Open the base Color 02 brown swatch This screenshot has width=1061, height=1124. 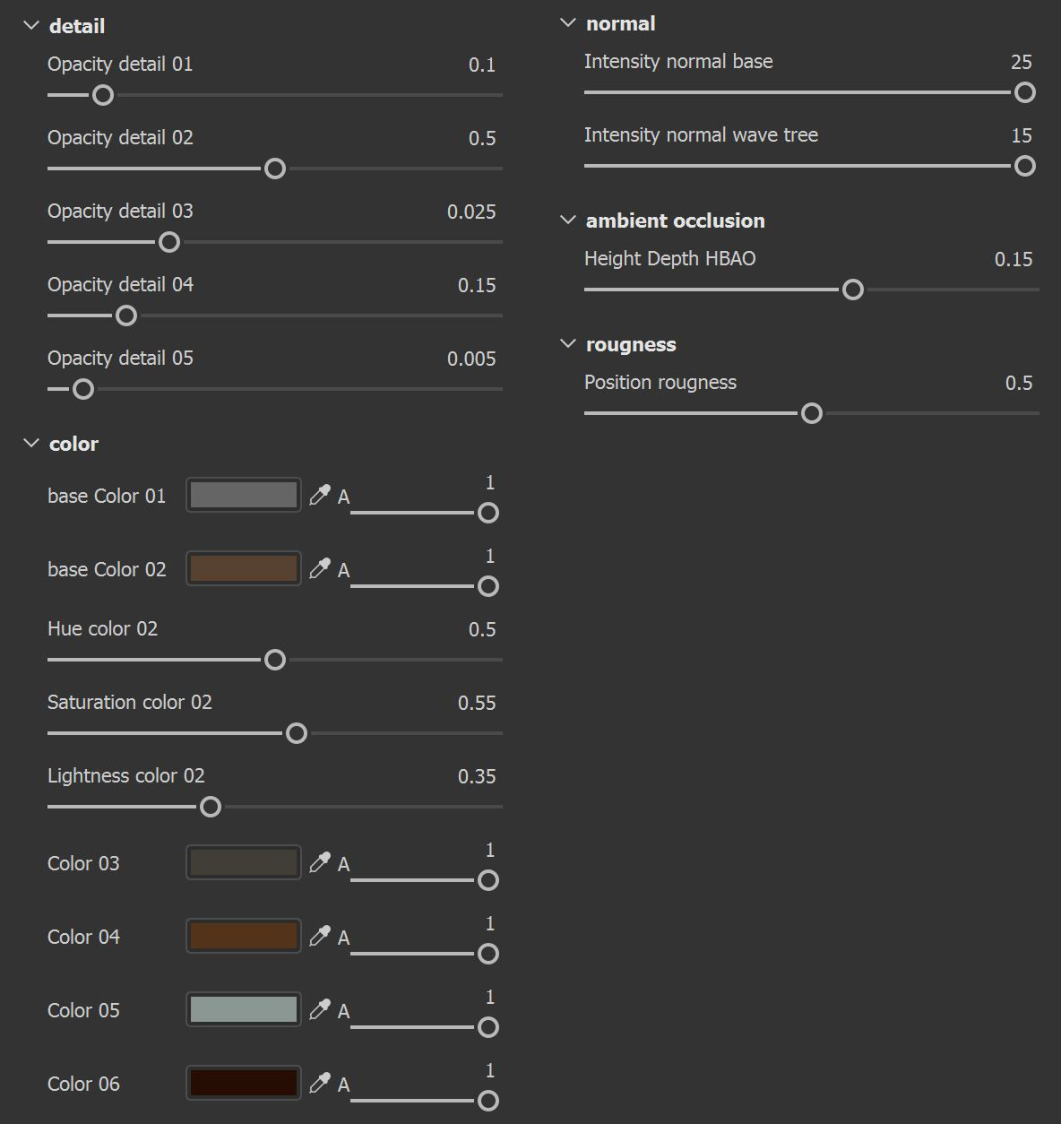tap(243, 568)
